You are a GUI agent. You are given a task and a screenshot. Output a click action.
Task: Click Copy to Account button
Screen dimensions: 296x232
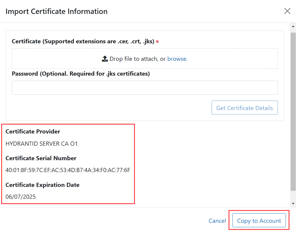pos(259,220)
